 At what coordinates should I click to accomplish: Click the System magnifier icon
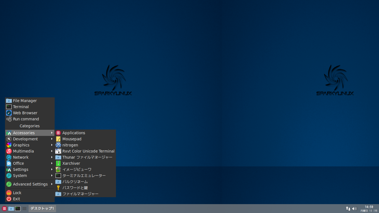click(x=9, y=176)
